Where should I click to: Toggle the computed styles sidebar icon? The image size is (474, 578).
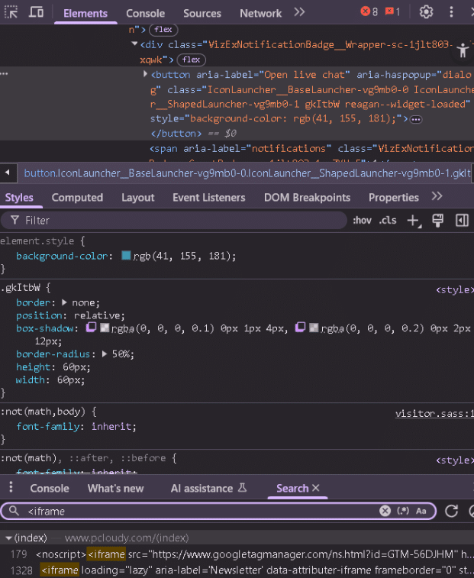[x=462, y=221]
